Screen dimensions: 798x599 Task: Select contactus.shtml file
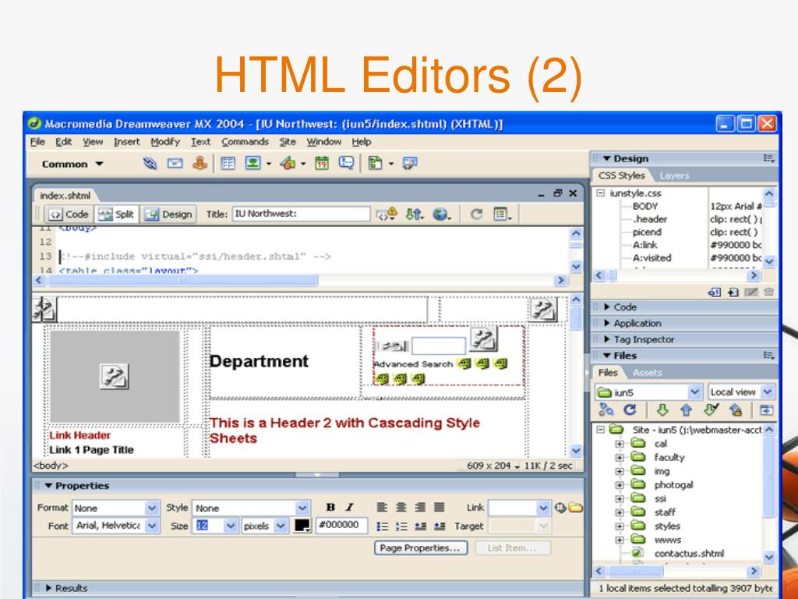[x=689, y=553]
